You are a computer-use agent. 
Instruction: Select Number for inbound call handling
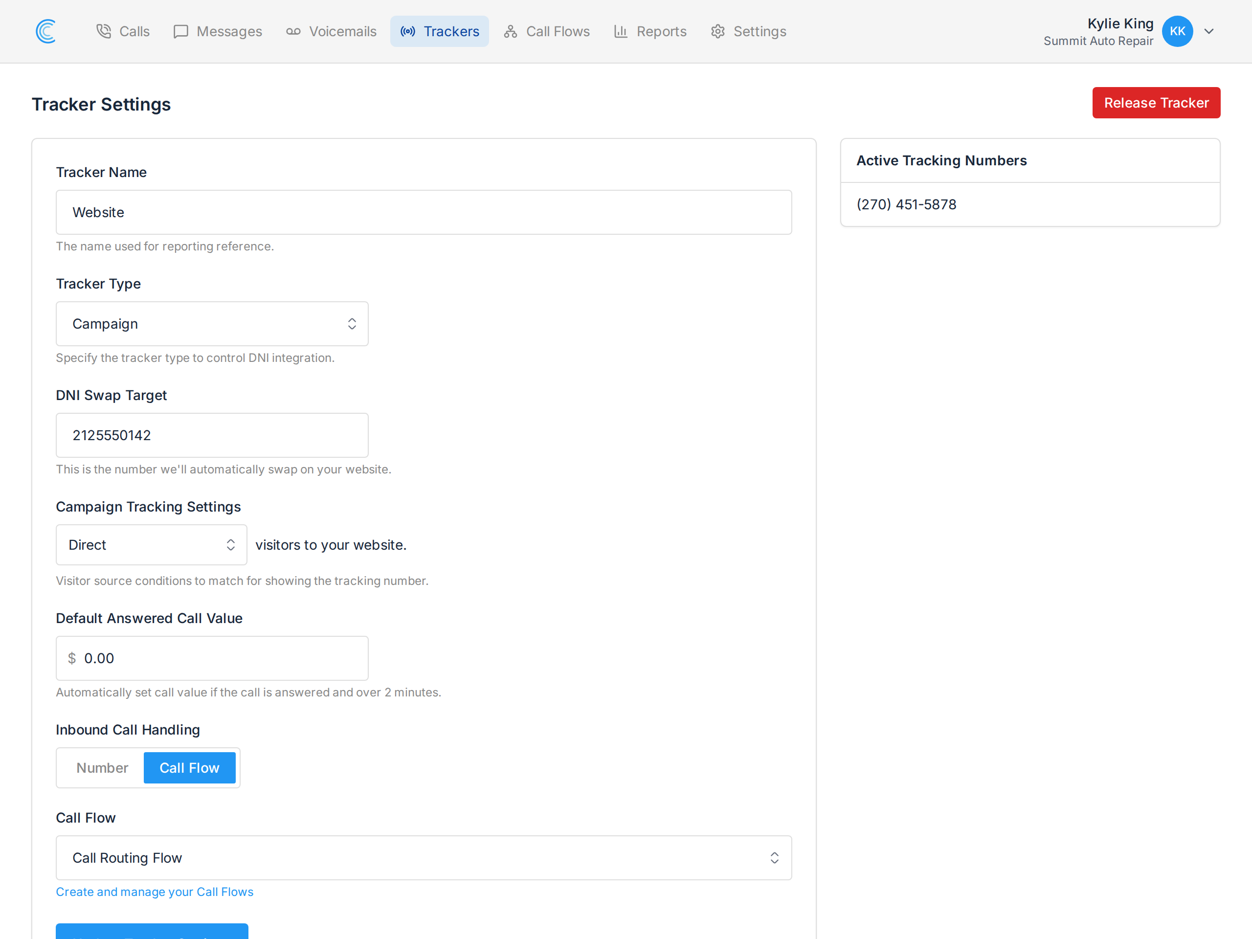coord(102,767)
